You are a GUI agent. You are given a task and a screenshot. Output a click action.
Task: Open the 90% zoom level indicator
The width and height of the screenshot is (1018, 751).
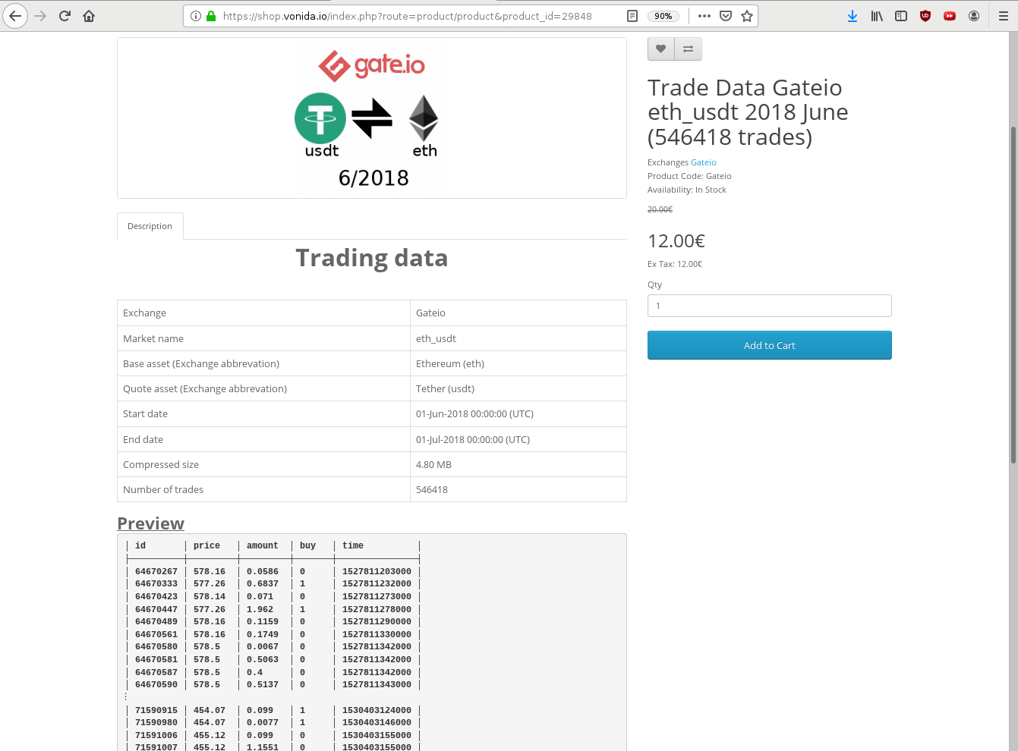663,16
